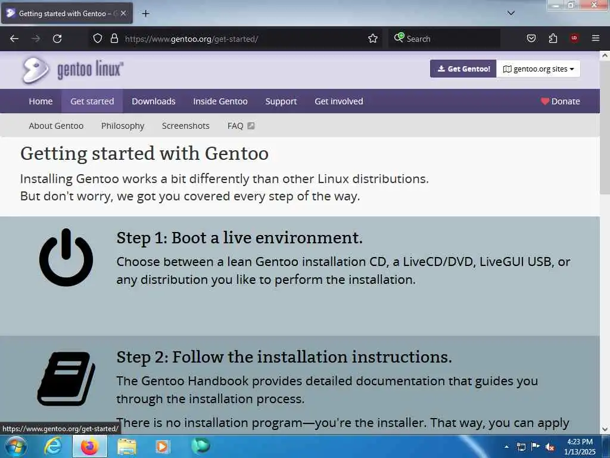Screen dimensions: 610x458
Task: Click the forward navigation arrow
Action: coord(36,39)
